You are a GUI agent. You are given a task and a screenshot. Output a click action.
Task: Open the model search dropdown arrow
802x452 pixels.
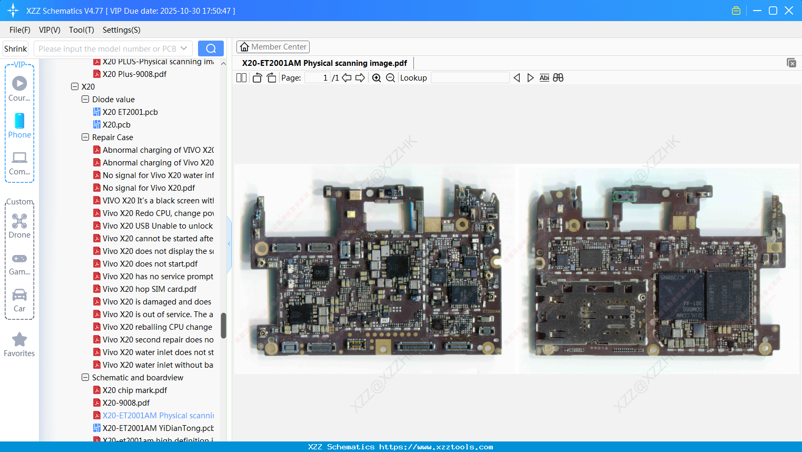184,48
